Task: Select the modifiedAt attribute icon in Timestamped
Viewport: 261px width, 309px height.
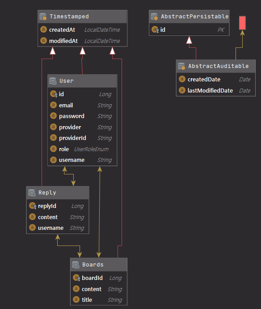Action: (x=43, y=41)
